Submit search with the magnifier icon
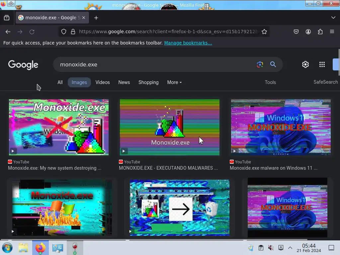This screenshot has width=340, height=255. coord(273,64)
